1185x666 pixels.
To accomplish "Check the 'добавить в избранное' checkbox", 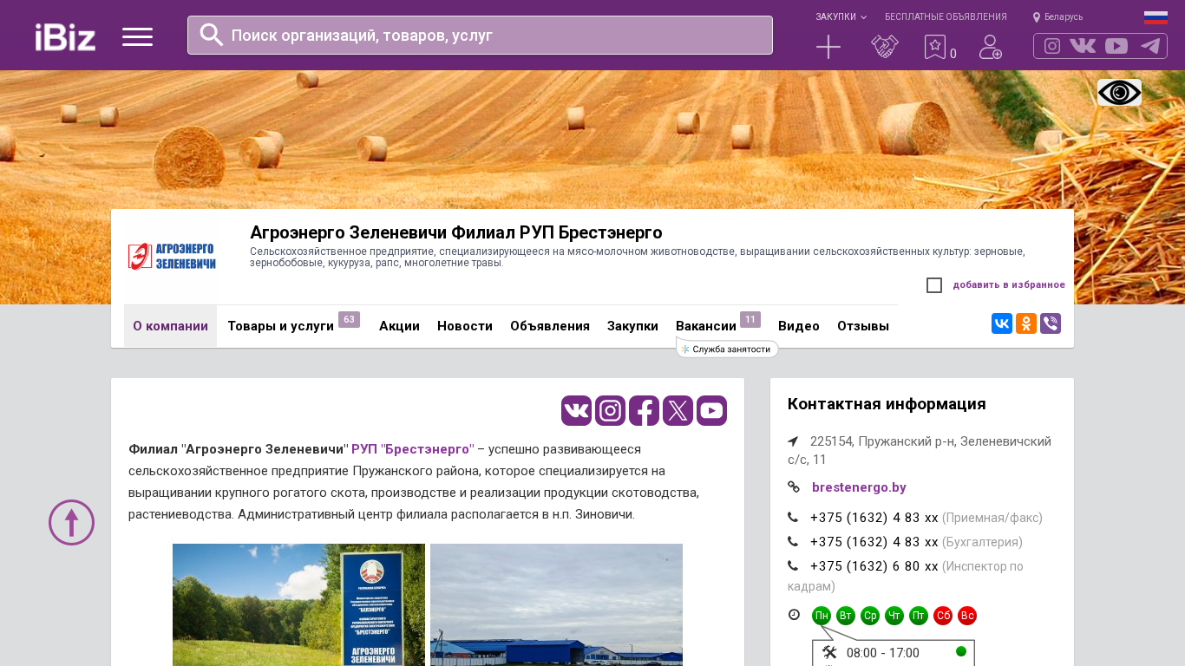I will tap(934, 285).
